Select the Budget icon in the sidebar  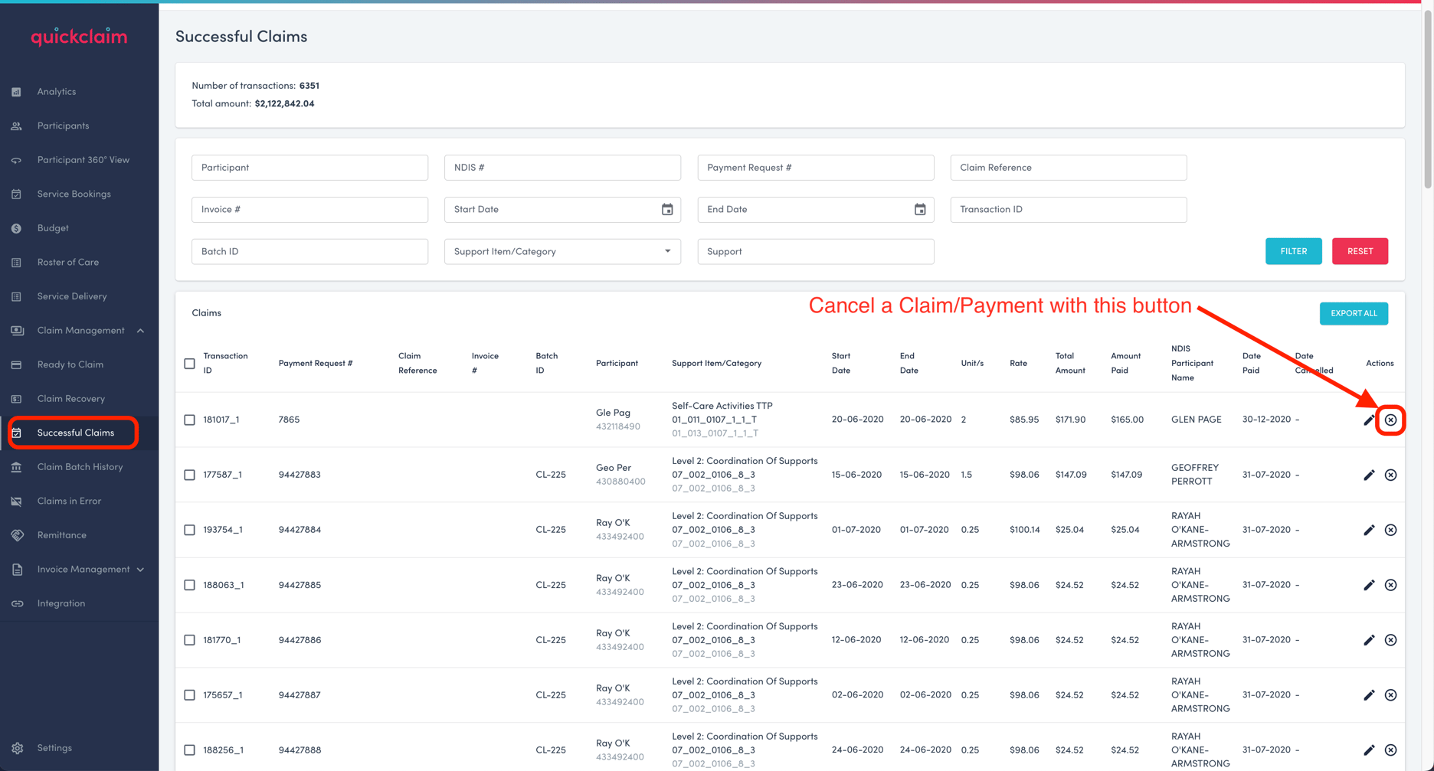click(x=17, y=227)
